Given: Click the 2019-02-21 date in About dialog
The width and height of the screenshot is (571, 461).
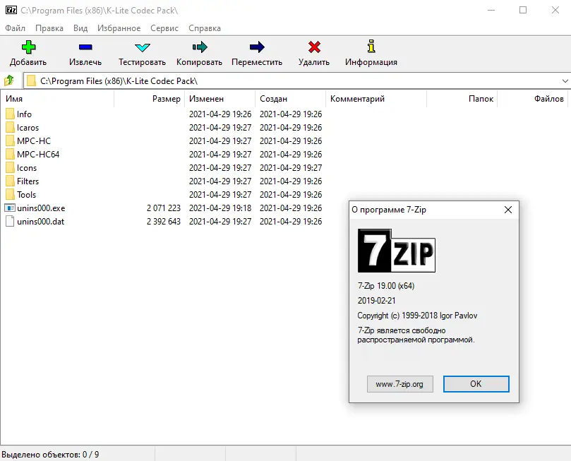Looking at the screenshot, I should (x=376, y=301).
